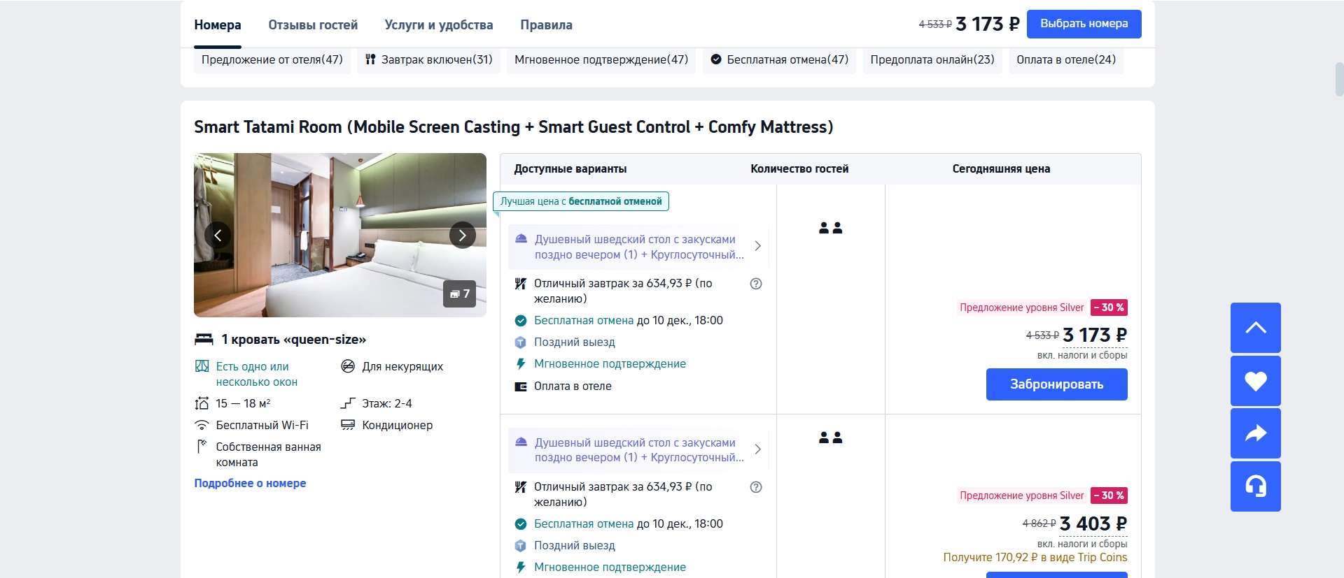Open the 7-photo gallery counter badge
The width and height of the screenshot is (1344, 578).
pyautogui.click(x=459, y=294)
